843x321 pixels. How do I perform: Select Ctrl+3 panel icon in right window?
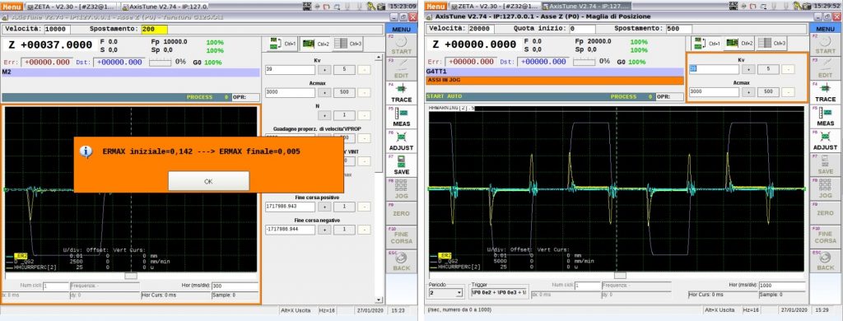tap(772, 43)
